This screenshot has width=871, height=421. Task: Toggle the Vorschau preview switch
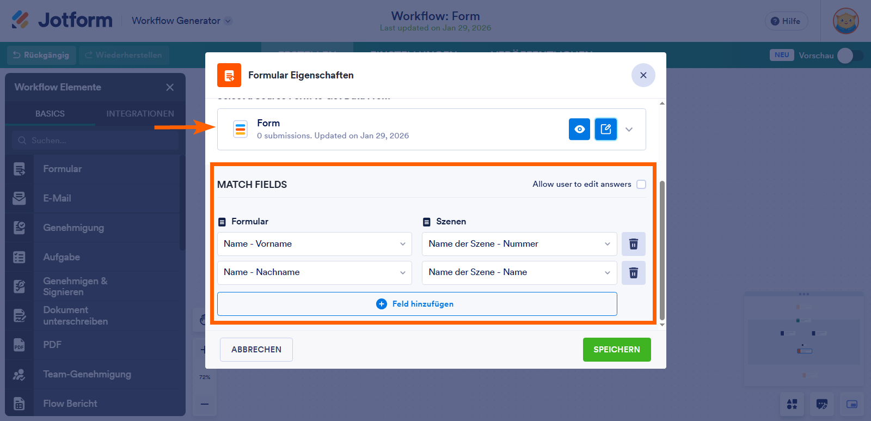tap(850, 56)
